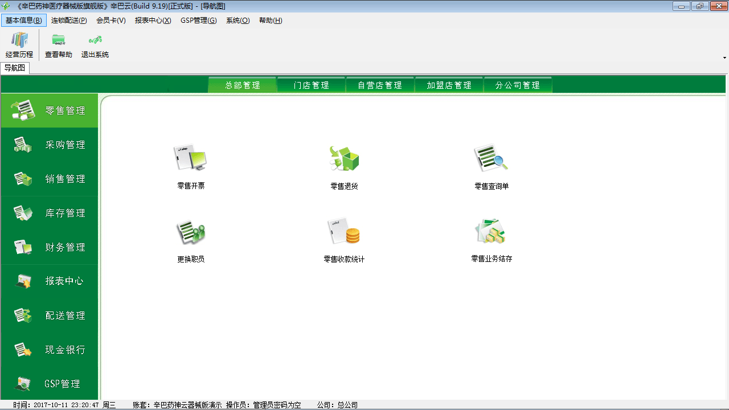Click the 零售查询单 text label
Viewport: 729px width, 410px height.
click(492, 186)
